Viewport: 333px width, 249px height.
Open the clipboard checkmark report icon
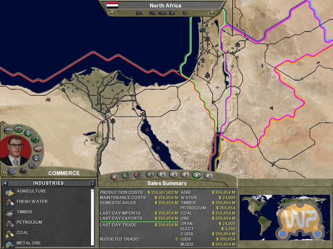115,177
